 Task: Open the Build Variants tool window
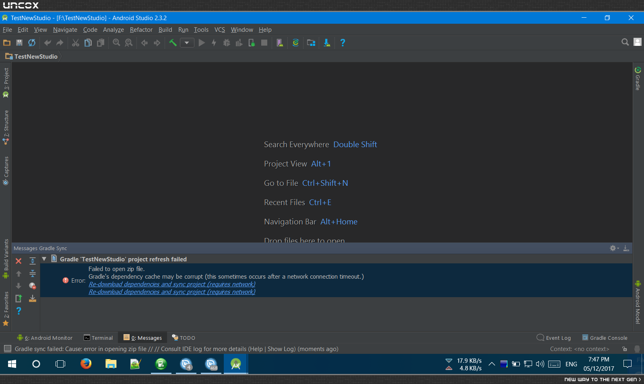pos(6,259)
